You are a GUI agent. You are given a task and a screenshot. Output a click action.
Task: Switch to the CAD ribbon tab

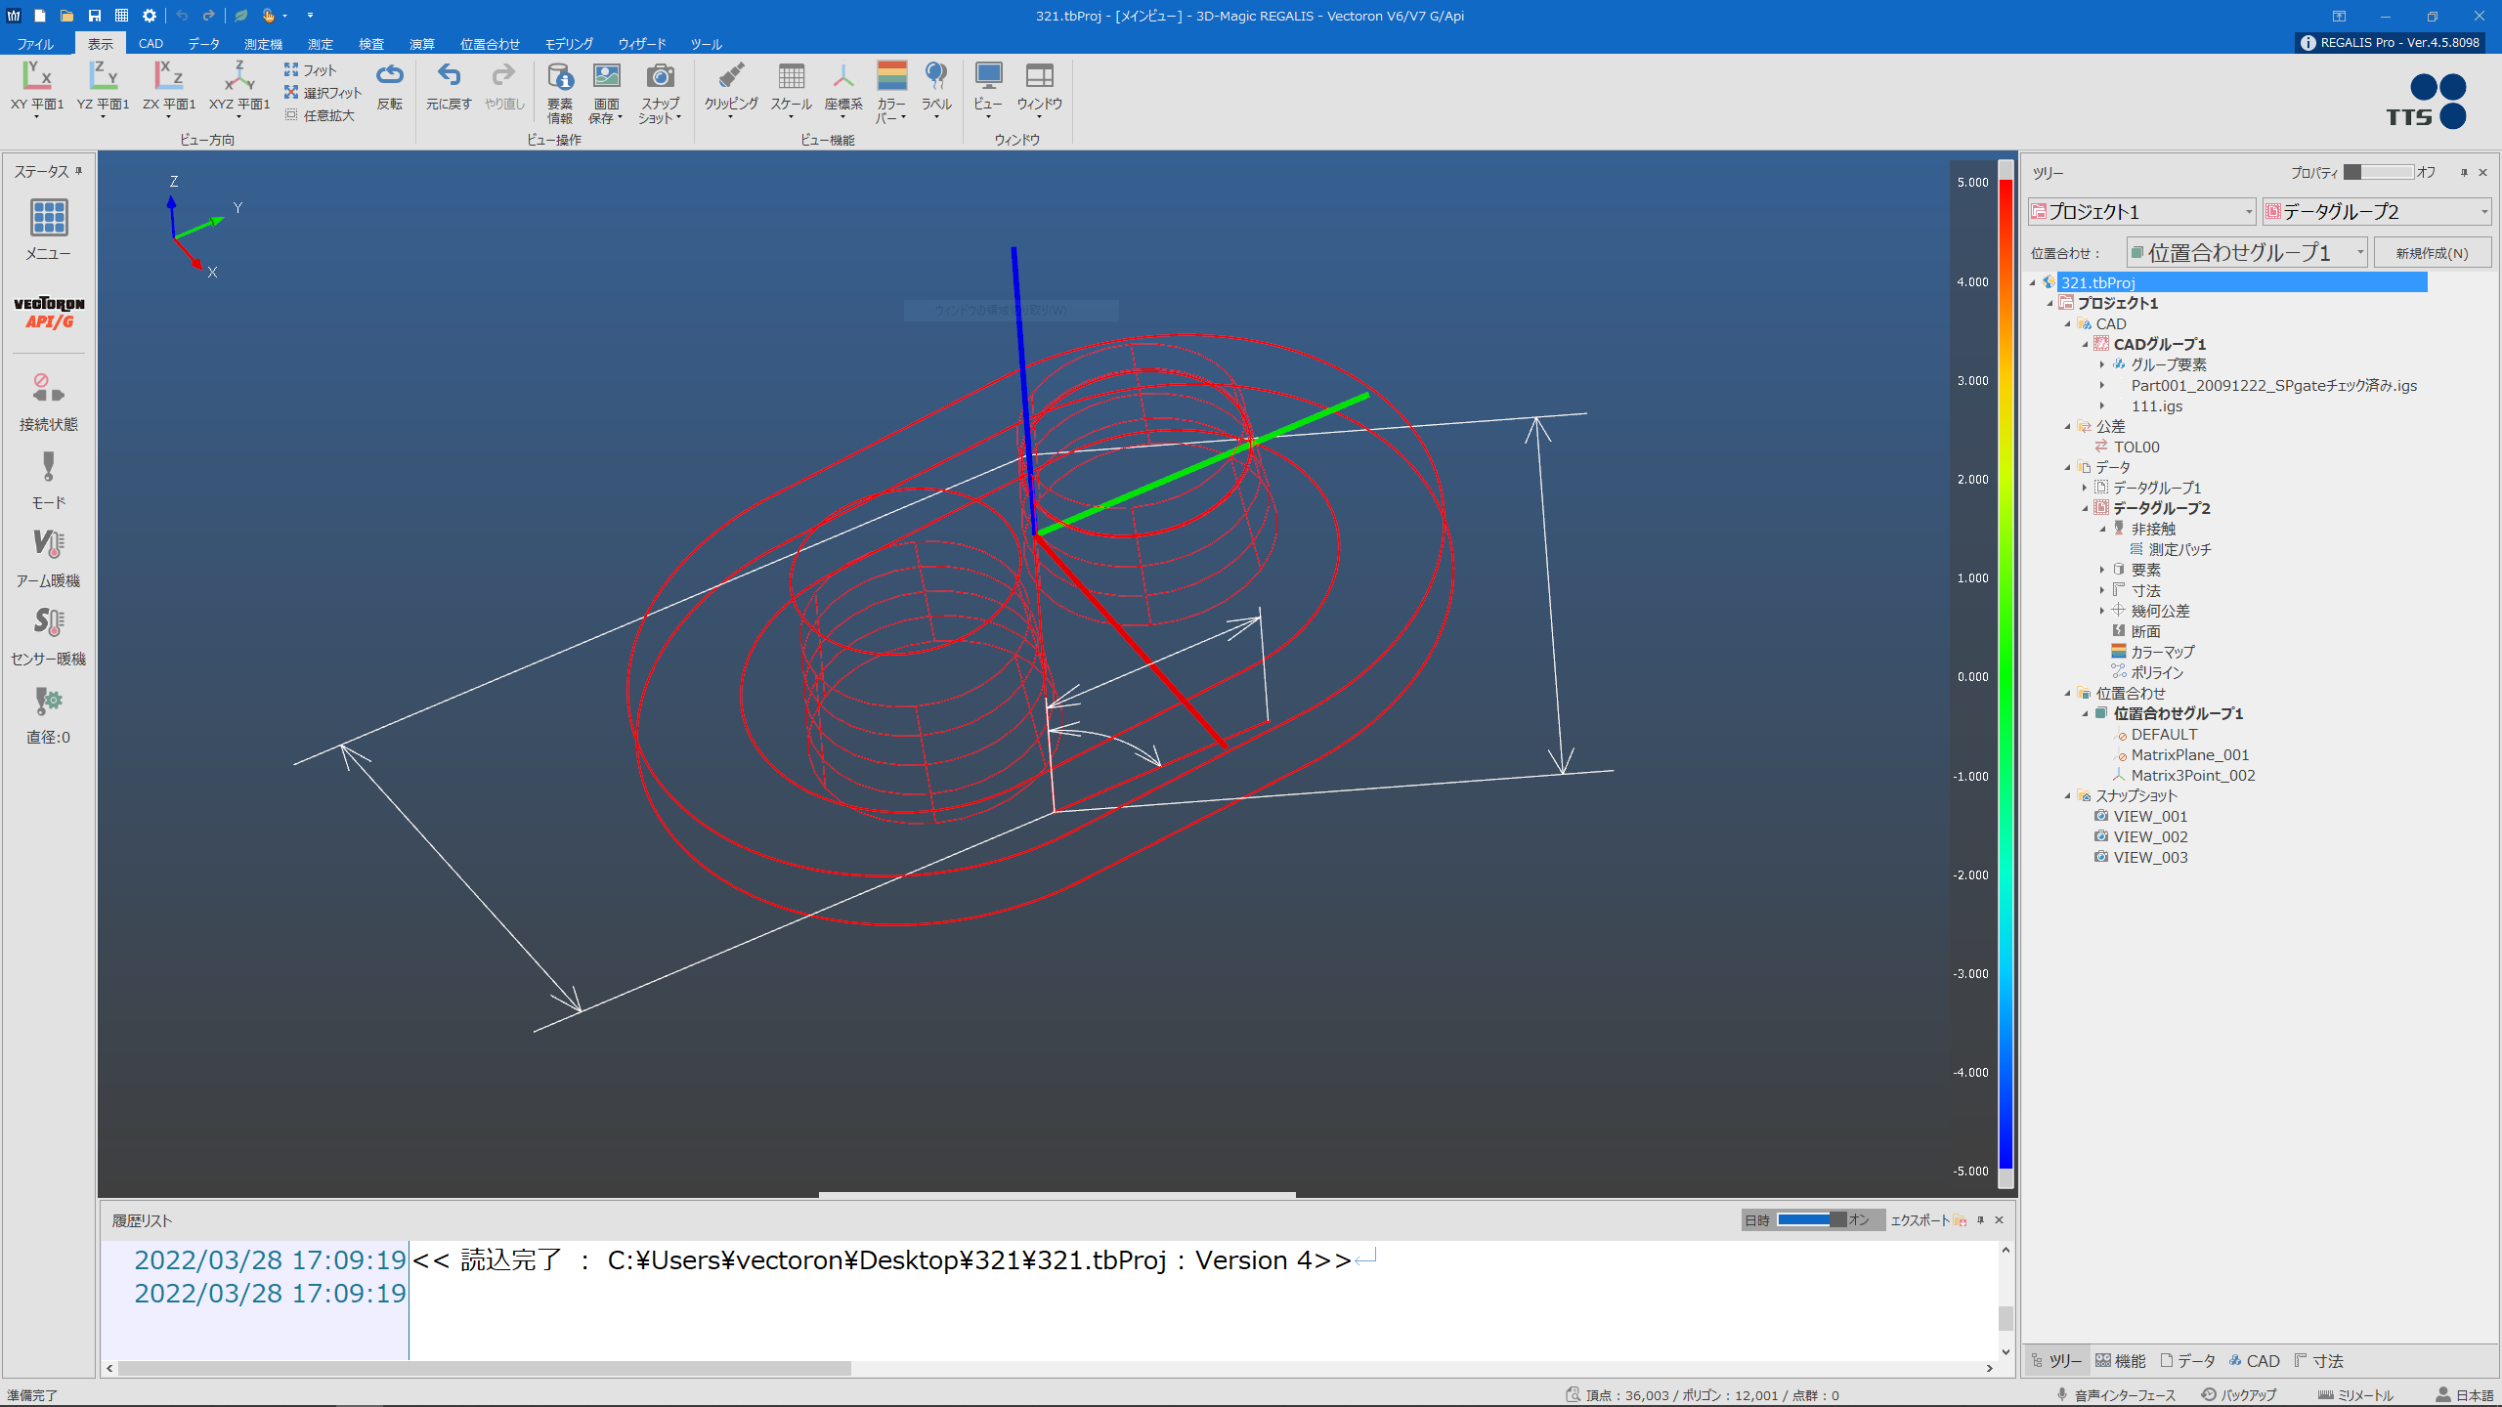[x=151, y=44]
